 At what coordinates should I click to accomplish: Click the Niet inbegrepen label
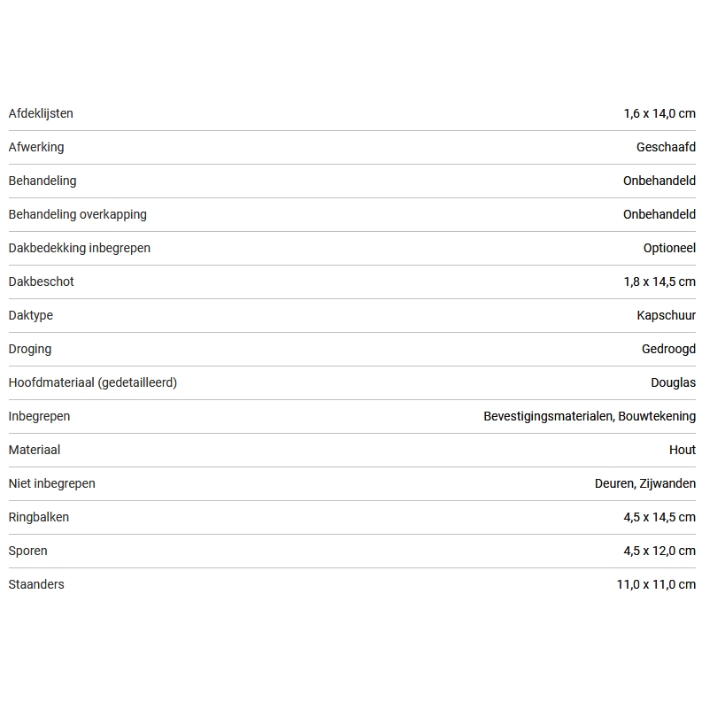[x=52, y=483]
